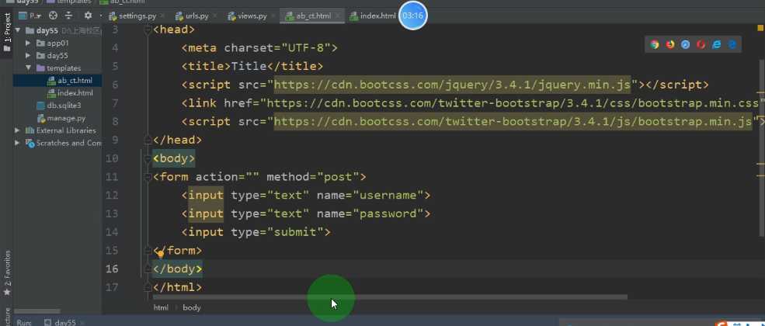Open the Project panel gear settings
Image resolution: width=765 pixels, height=326 pixels.
(x=88, y=16)
